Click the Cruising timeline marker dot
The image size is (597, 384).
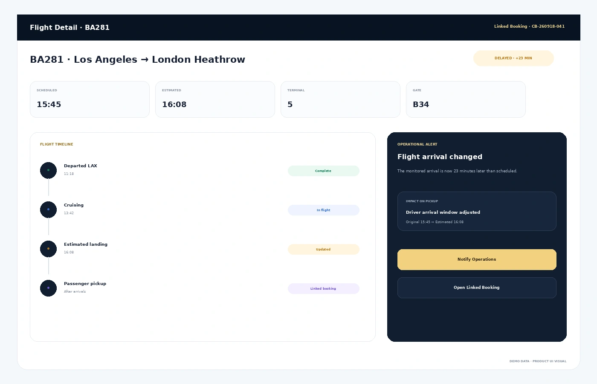point(48,209)
